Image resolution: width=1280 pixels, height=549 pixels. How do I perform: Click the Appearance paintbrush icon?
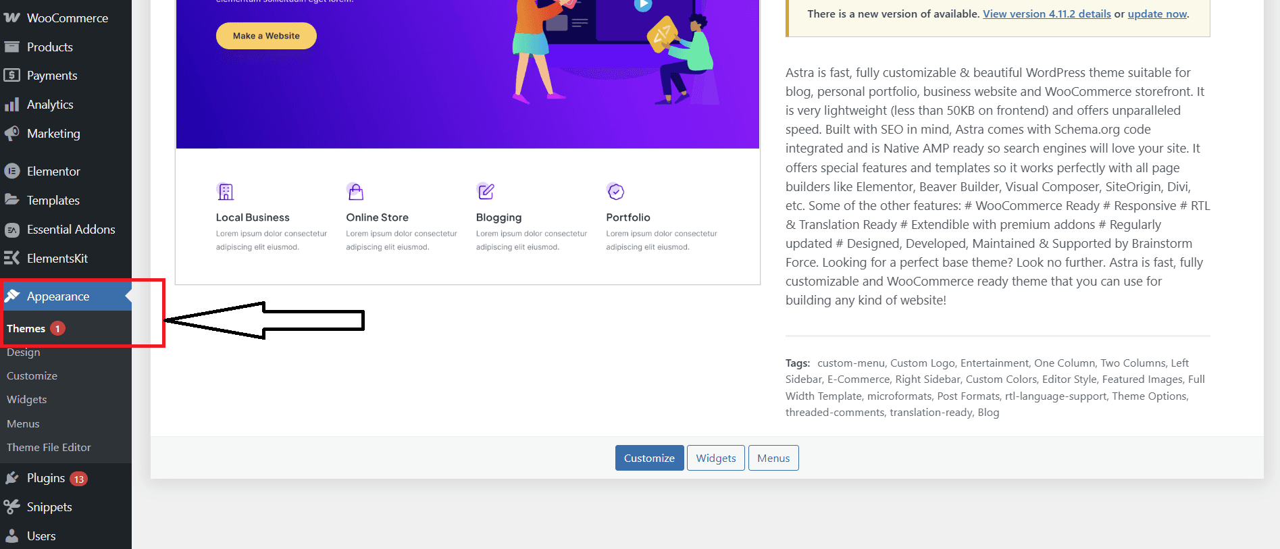[x=12, y=296]
